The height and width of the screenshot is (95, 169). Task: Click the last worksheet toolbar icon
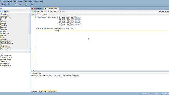coord(63,11)
